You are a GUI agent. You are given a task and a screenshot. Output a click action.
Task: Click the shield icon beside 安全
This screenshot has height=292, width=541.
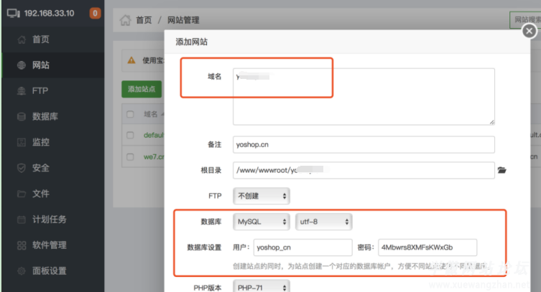tap(21, 168)
